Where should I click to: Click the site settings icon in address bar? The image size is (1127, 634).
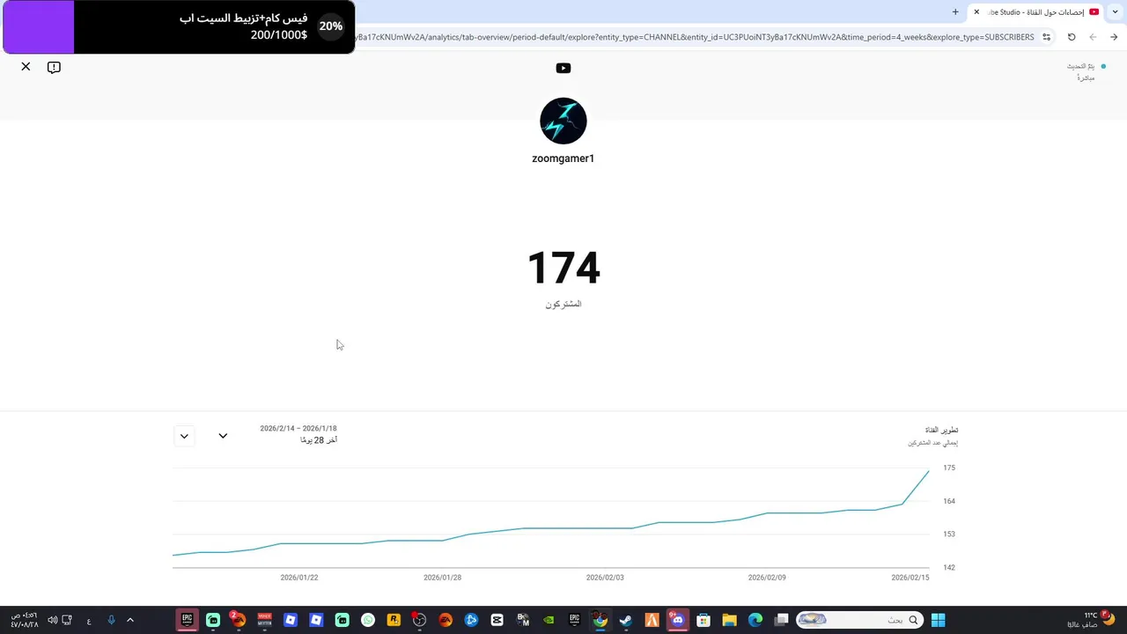pyautogui.click(x=1046, y=37)
